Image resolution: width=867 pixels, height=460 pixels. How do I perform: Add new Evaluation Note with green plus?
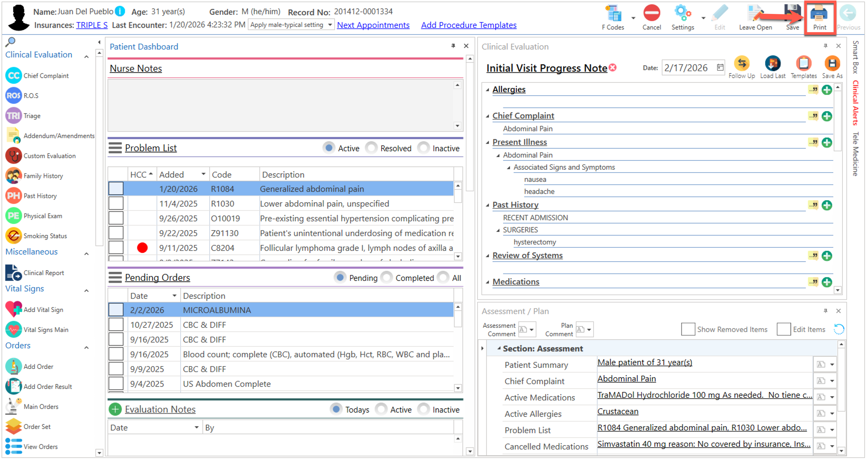pos(115,409)
